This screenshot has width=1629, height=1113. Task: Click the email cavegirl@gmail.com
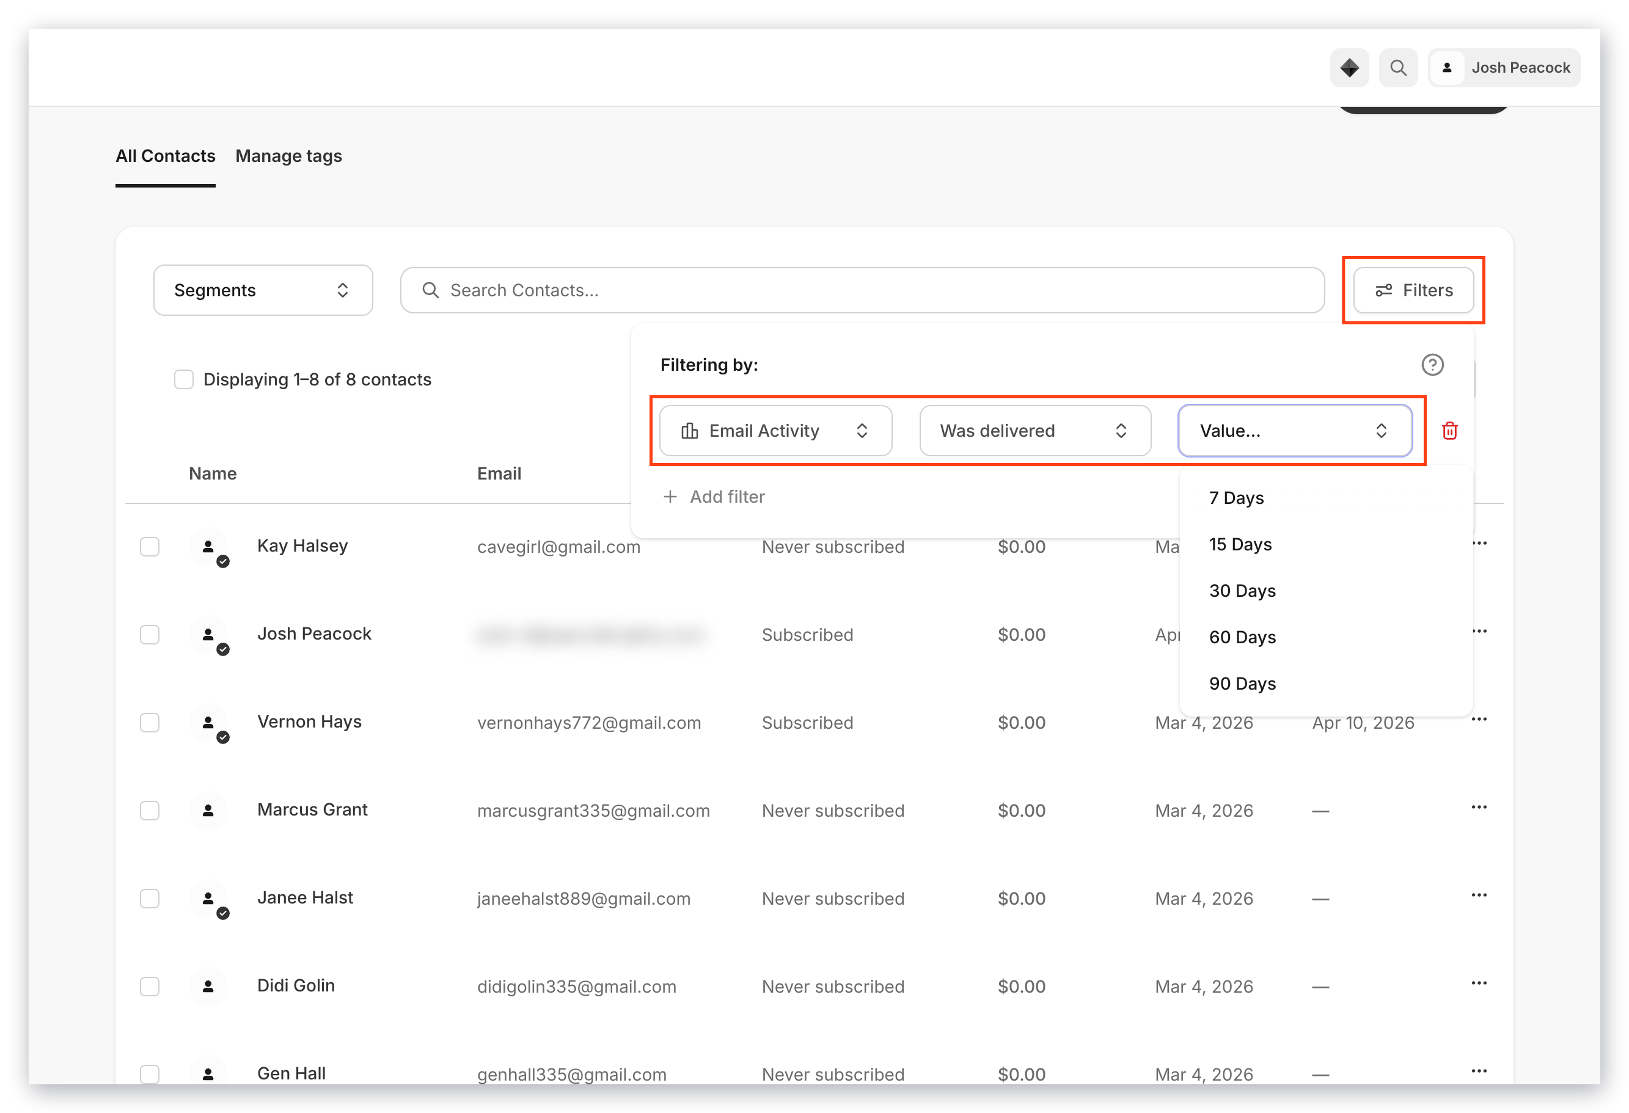[x=558, y=547]
